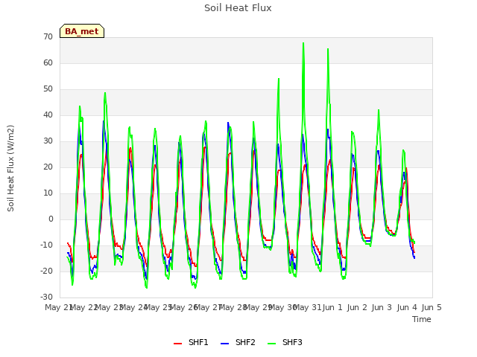Click the Jun 1 x-axis date label
This screenshot has height=357, width=477.
click(x=332, y=307)
